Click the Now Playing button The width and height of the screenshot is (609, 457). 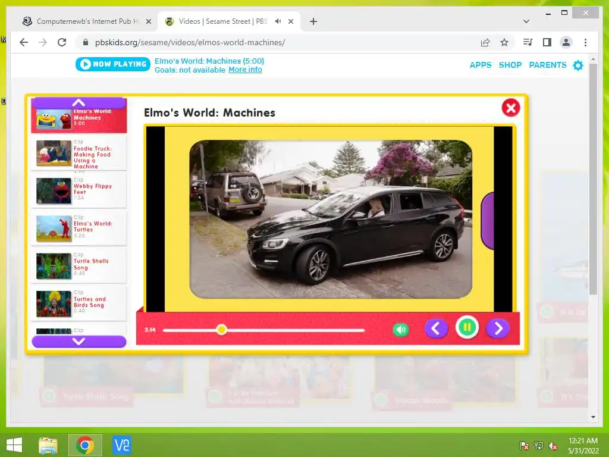click(x=112, y=64)
